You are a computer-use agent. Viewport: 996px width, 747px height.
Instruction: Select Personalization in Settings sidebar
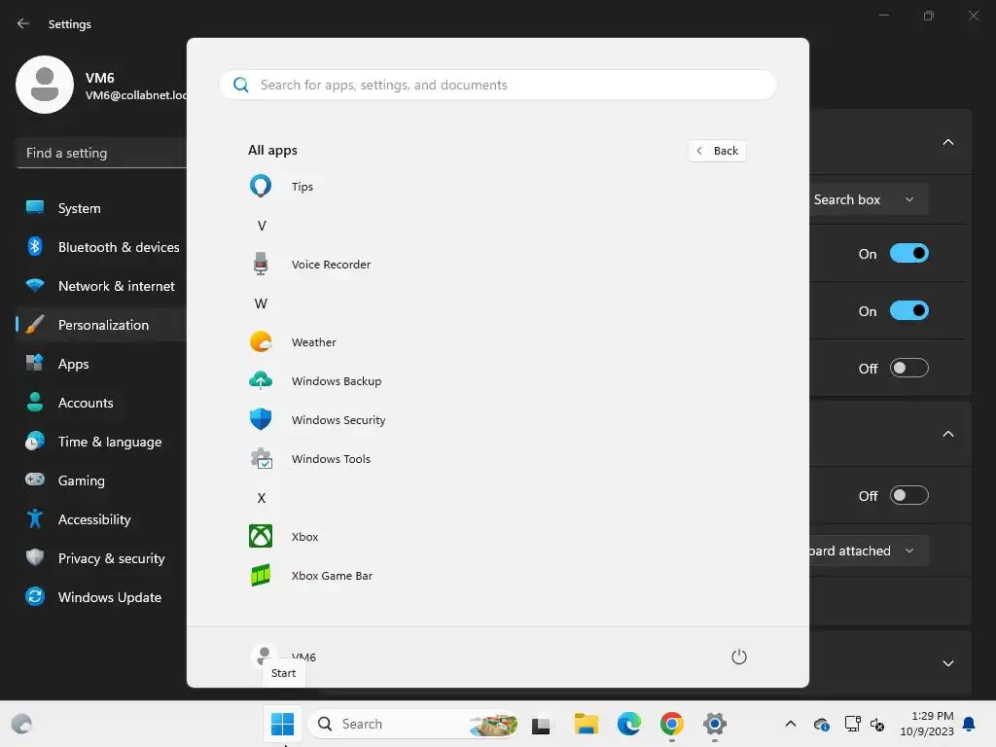101,325
